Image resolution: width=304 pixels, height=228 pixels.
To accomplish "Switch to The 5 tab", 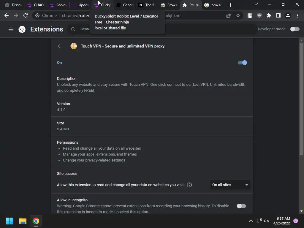I will (x=147, y=5).
